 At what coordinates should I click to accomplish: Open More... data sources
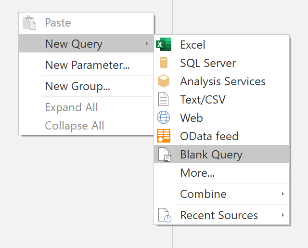[x=197, y=173]
